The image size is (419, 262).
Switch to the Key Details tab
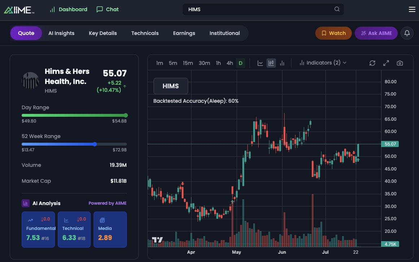(103, 33)
